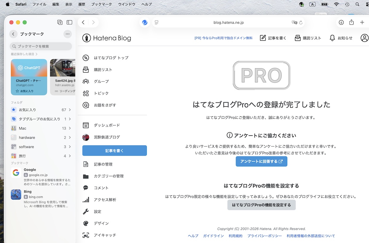Click the カテゴリーの管理 folder icon
Viewport: 369px width, 243px height.
point(86,176)
